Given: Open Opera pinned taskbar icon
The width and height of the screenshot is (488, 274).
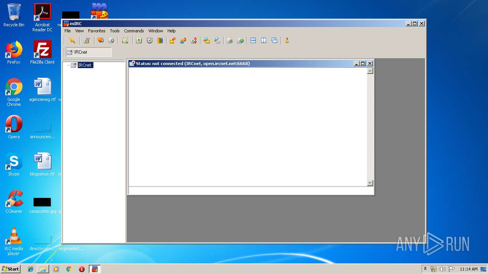Looking at the screenshot, I should (x=82, y=269).
